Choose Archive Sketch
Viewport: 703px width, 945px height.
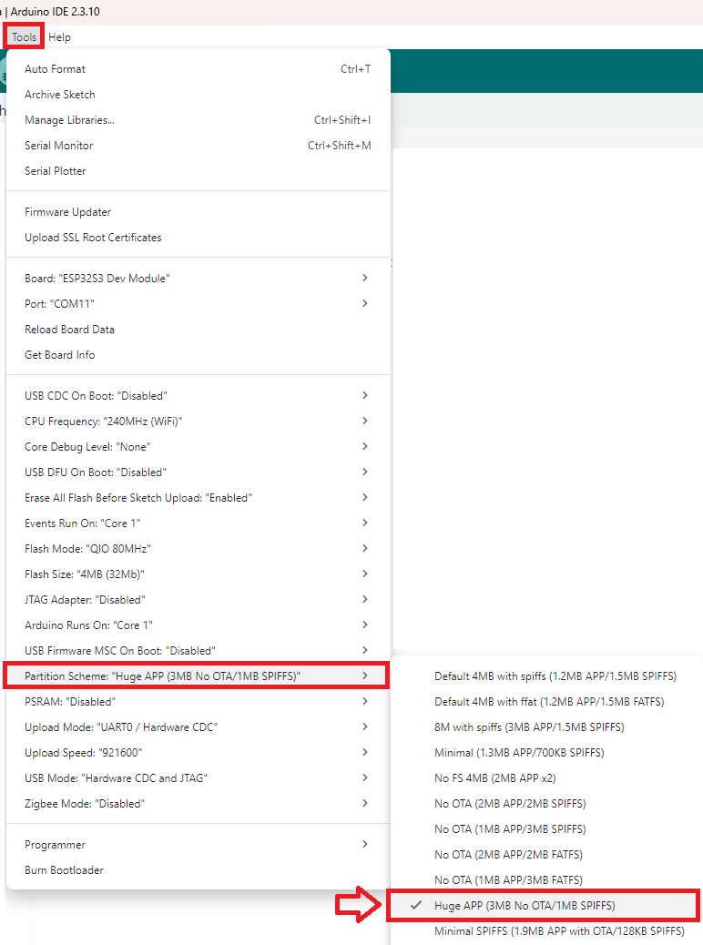198,95
